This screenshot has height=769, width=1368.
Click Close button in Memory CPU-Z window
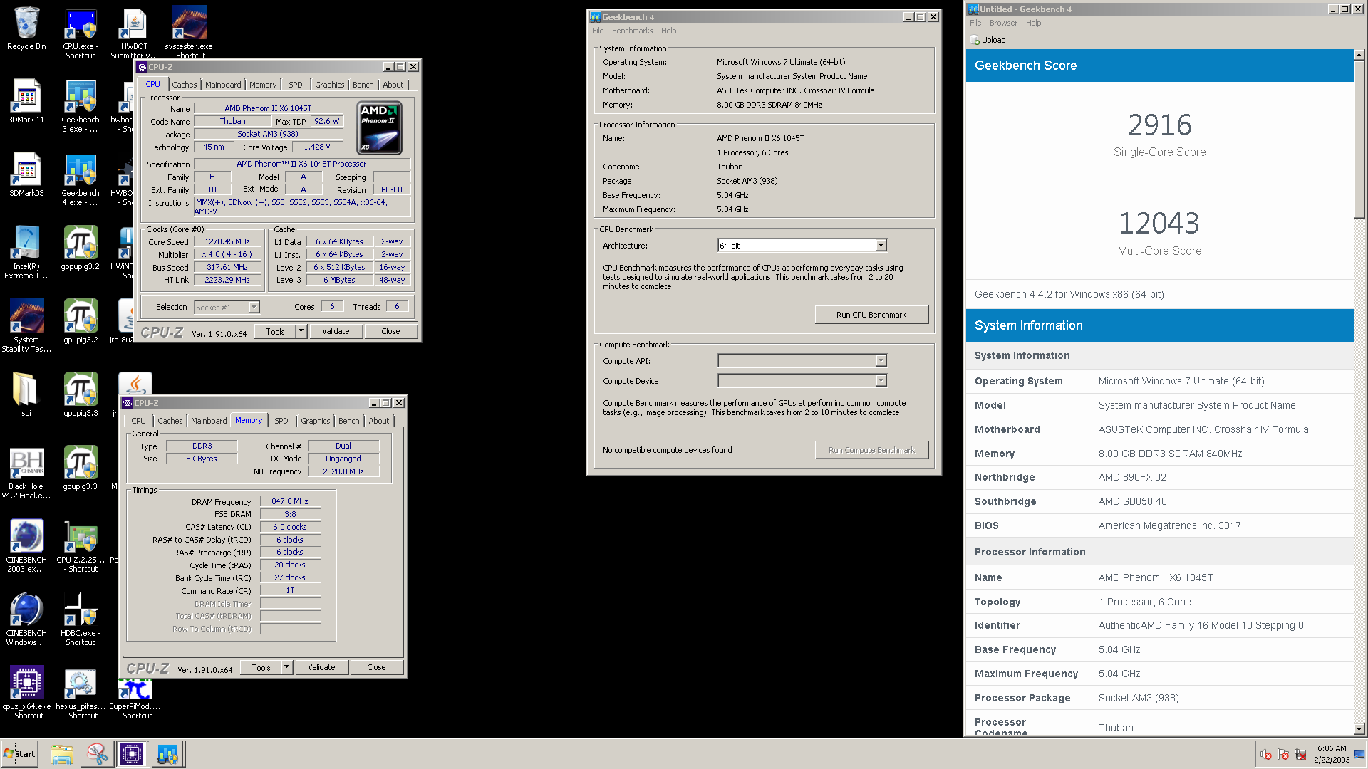coord(376,667)
